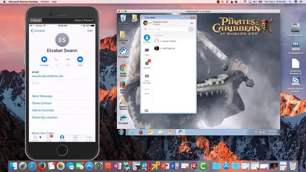Tap the ES contact avatar
306x172 pixels.
click(x=62, y=40)
